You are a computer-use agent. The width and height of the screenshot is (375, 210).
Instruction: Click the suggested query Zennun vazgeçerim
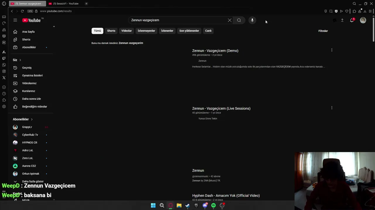point(131,43)
